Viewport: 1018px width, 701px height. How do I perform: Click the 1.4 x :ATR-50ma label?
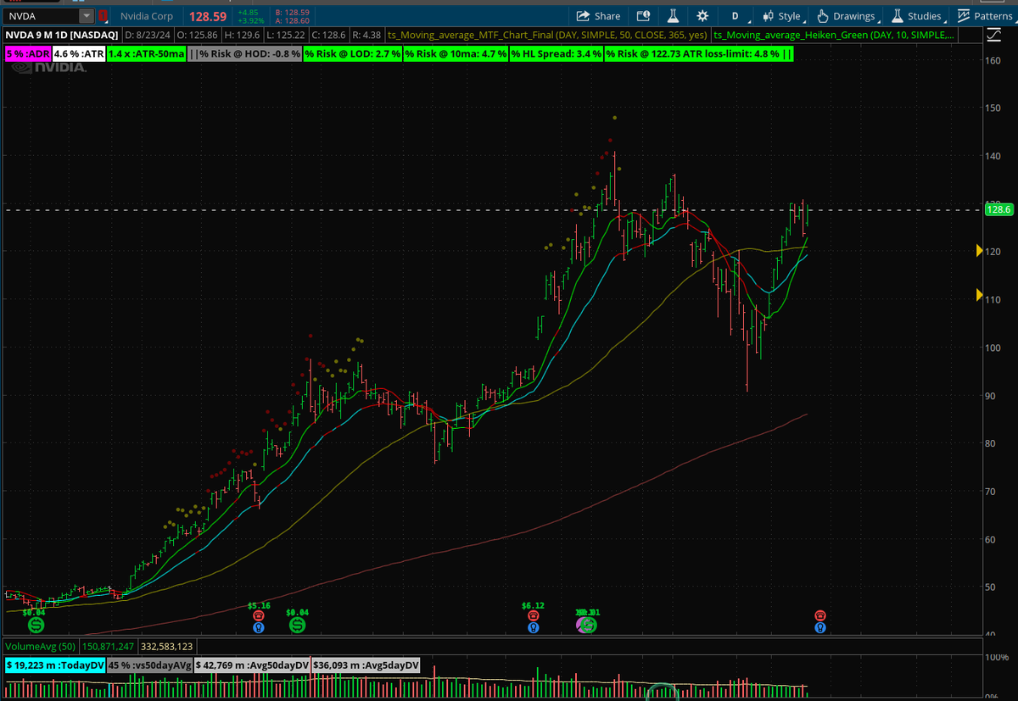click(x=146, y=53)
